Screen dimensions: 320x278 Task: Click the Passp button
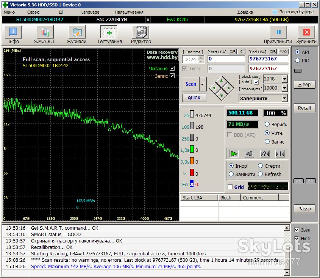tap(304, 208)
